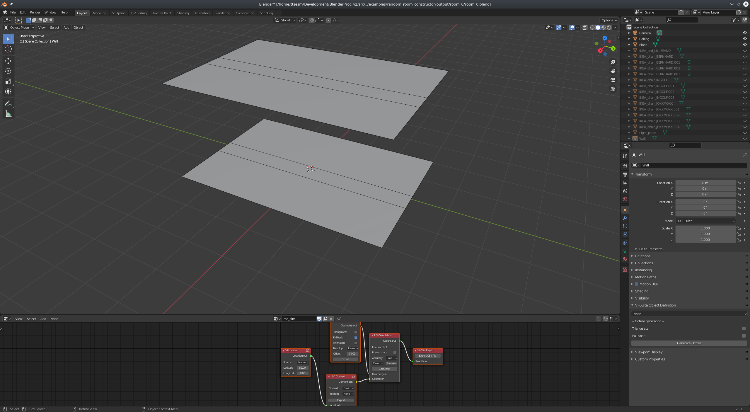Image resolution: width=750 pixels, height=412 pixels.
Task: Click the camera view icon in the viewport gizmos
Action: tap(613, 80)
